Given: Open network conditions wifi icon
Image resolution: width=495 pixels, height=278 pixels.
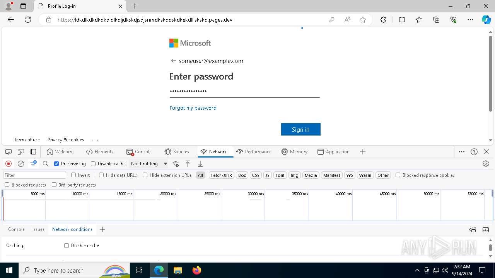Looking at the screenshot, I should pos(176,164).
